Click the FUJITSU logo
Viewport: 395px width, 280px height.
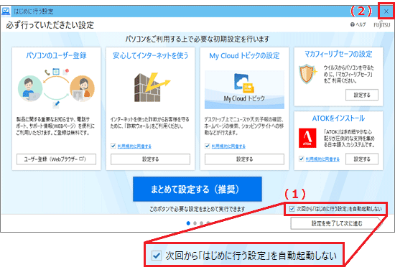pyautogui.click(x=381, y=24)
